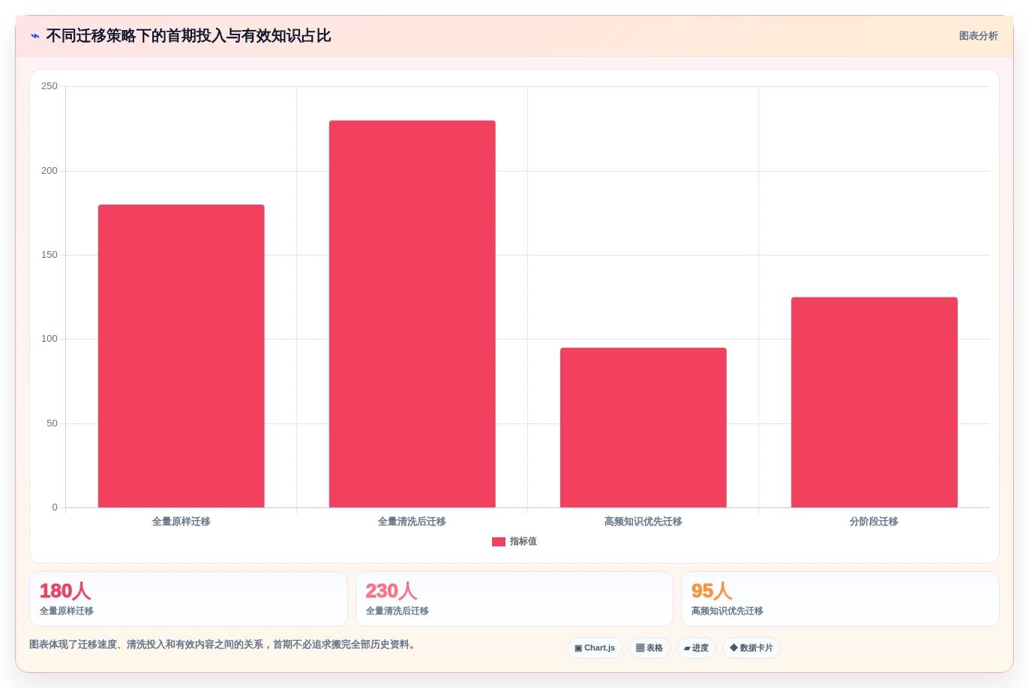Click the 高频知识优先迁移 x-axis label
Viewport: 1029px width, 688px height.
[x=643, y=522]
